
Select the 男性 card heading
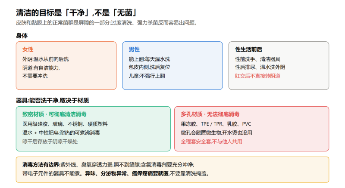134,49
